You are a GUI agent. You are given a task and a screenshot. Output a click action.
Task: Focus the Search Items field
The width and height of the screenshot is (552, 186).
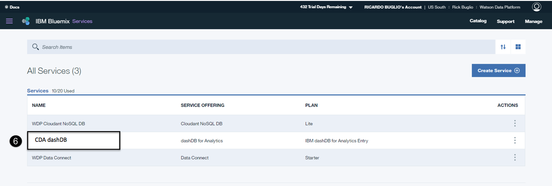[261, 46]
